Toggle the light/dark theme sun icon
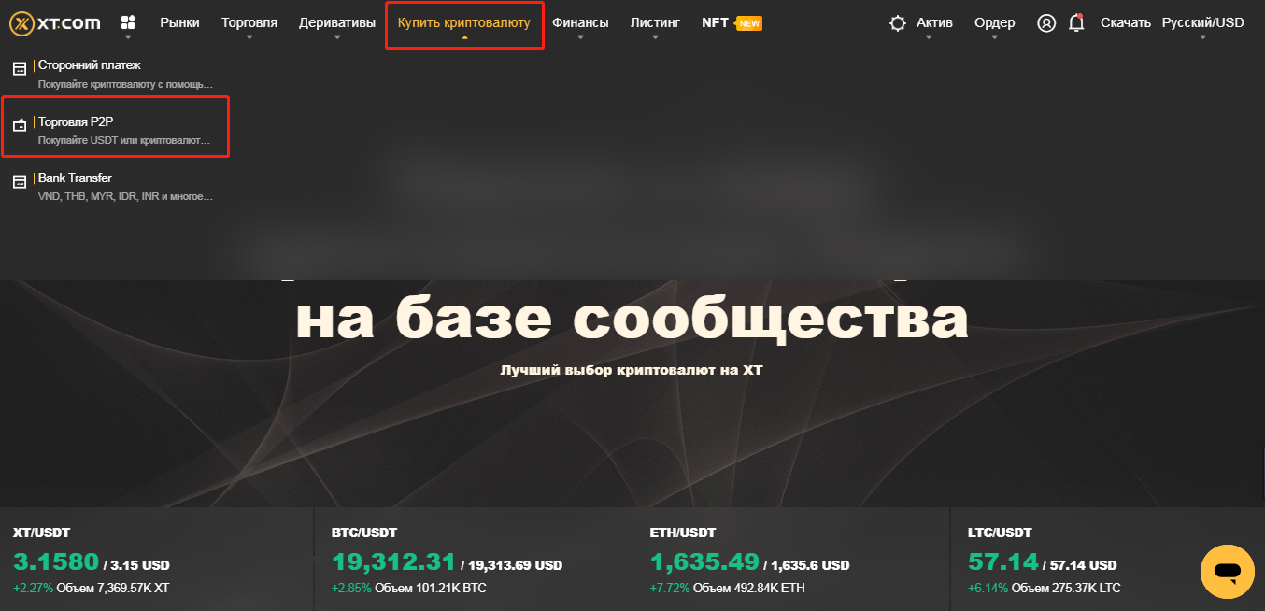This screenshot has width=1265, height=611. click(x=898, y=23)
